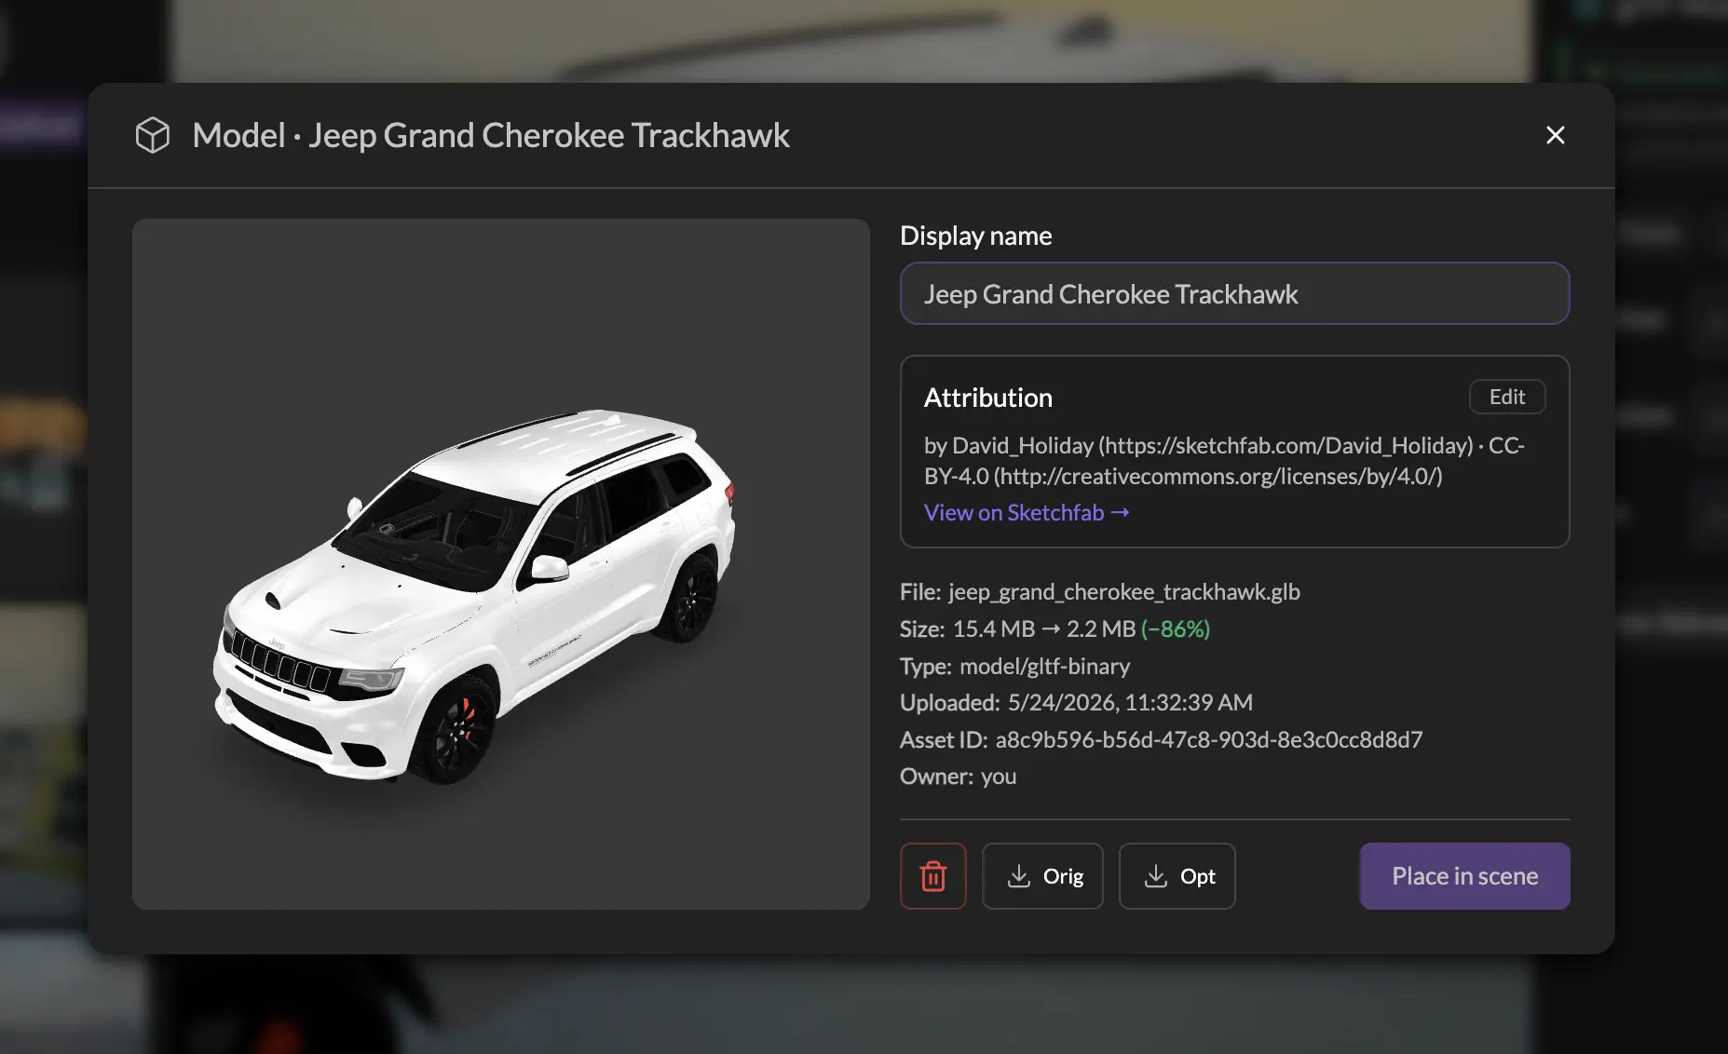Click the red trash delete button
The height and width of the screenshot is (1054, 1728).
(932, 876)
